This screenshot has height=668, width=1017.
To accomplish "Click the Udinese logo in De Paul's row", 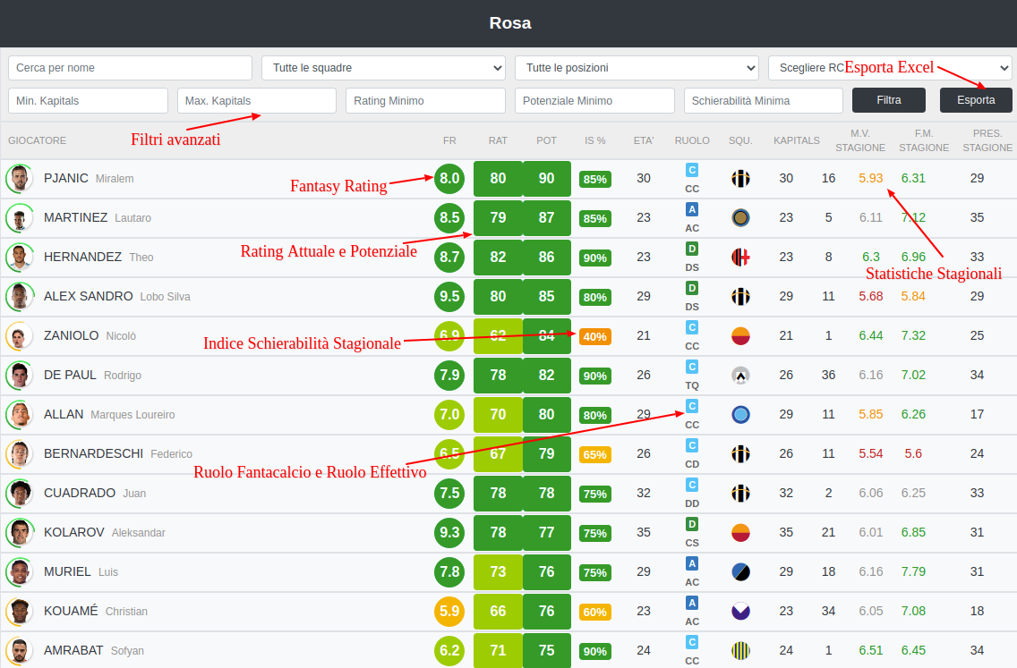I will click(740, 376).
